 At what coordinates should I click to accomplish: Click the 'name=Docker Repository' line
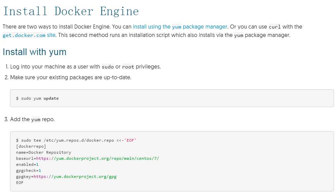pyautogui.click(x=43, y=152)
